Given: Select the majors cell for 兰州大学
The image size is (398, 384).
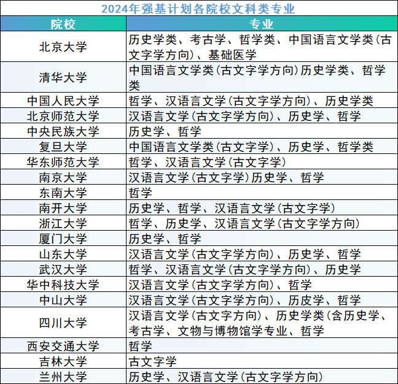Looking at the screenshot, I should (x=262, y=377).
